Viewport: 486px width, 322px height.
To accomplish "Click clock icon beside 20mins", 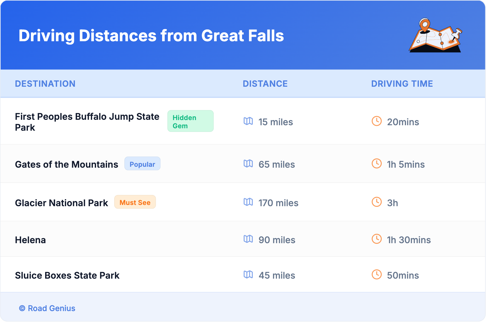I will click(x=377, y=121).
